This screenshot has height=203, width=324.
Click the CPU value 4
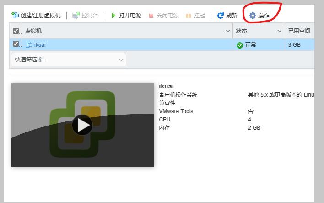(x=249, y=120)
